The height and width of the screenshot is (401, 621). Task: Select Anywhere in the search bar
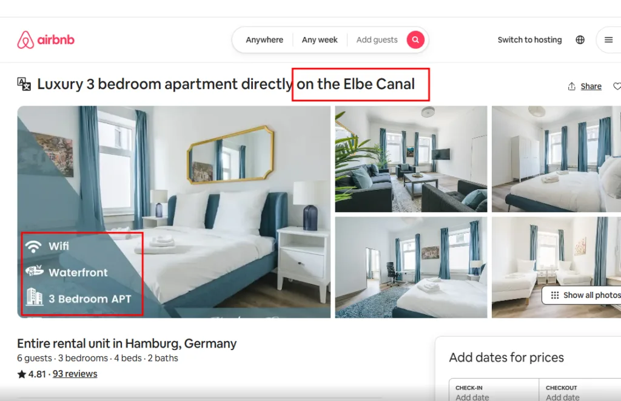click(x=264, y=39)
